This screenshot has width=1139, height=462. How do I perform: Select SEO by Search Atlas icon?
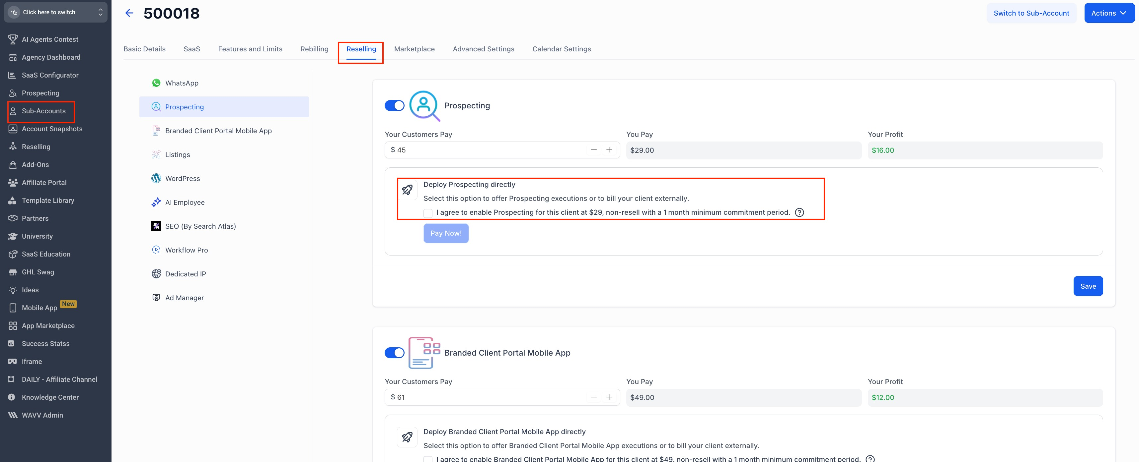(156, 226)
